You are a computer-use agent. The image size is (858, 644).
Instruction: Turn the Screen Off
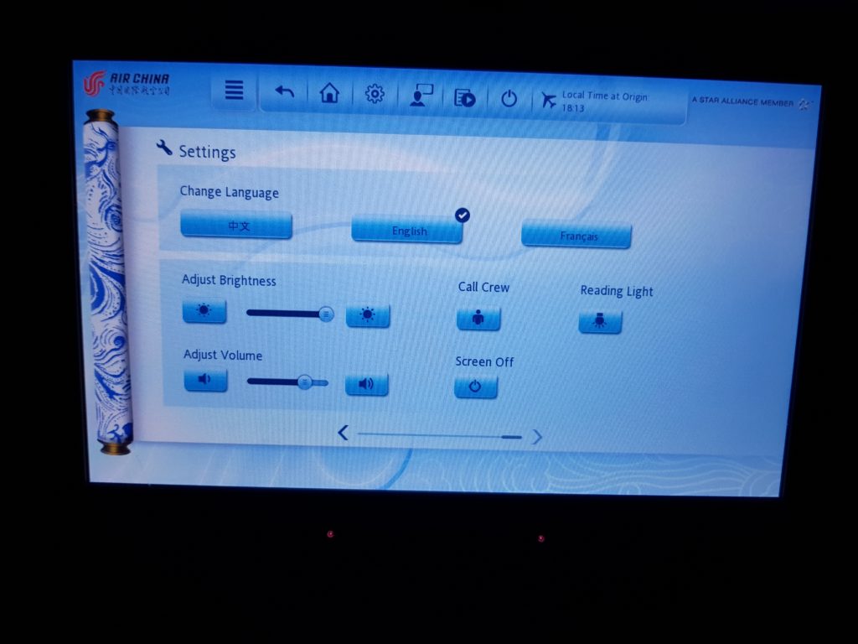[477, 387]
